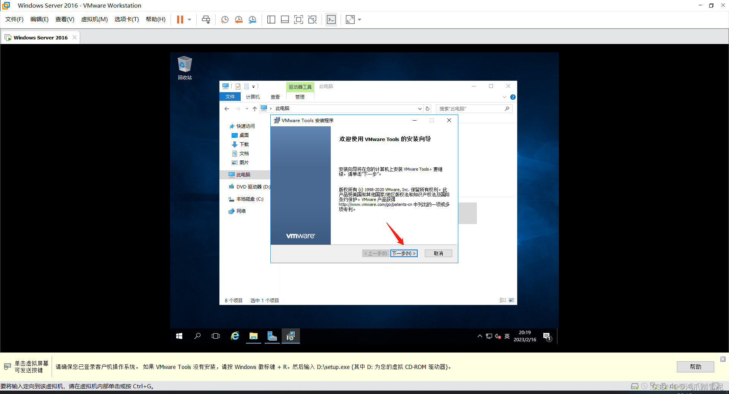
Task: Expand the address bar history dropdown
Action: (420, 109)
